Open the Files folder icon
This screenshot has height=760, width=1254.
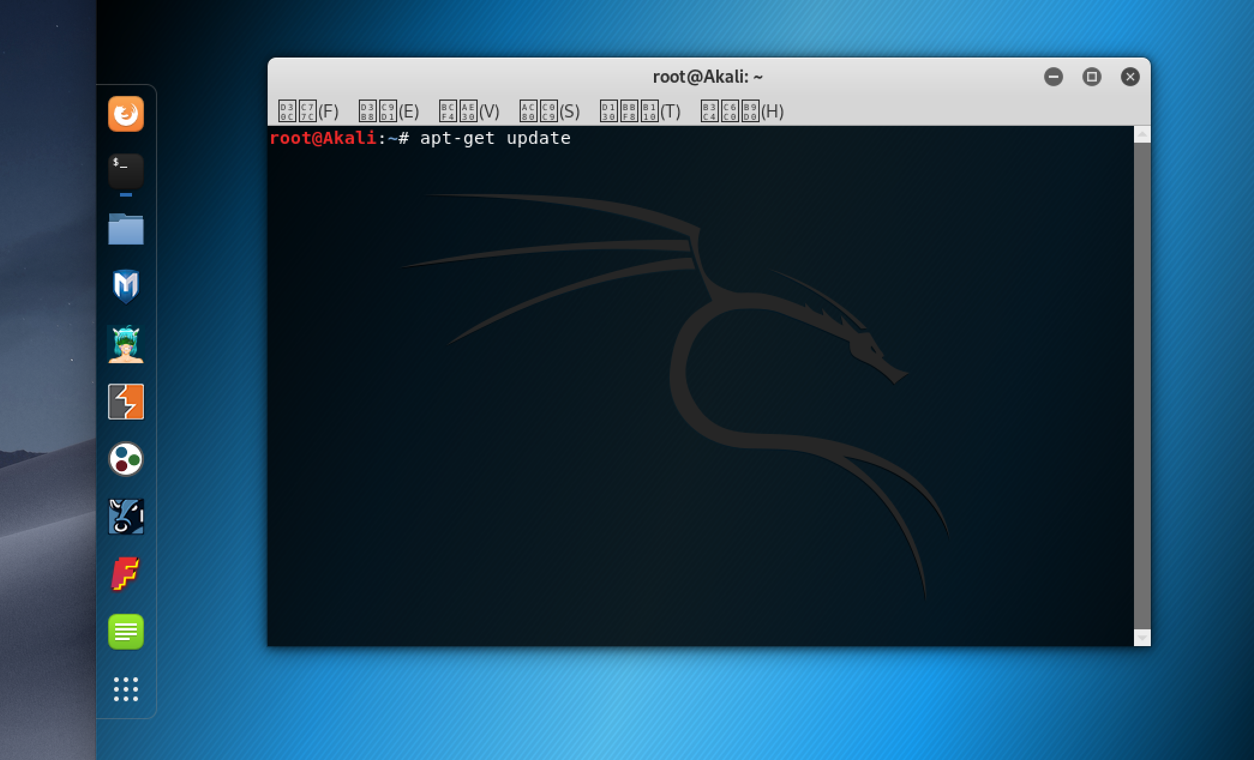click(125, 229)
